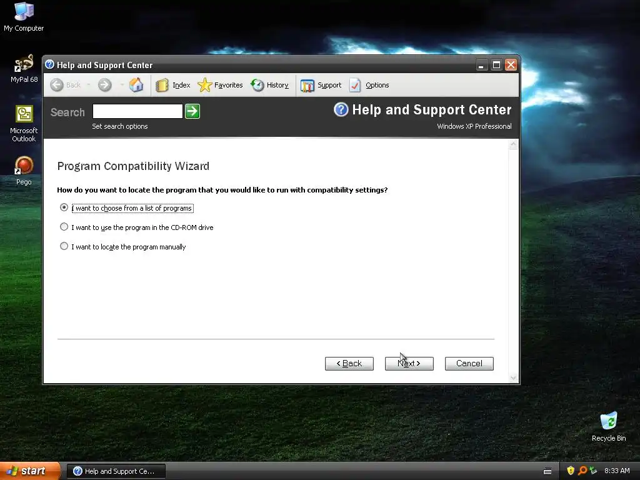Click the Options toolbar label
This screenshot has height=480, width=640.
377,85
